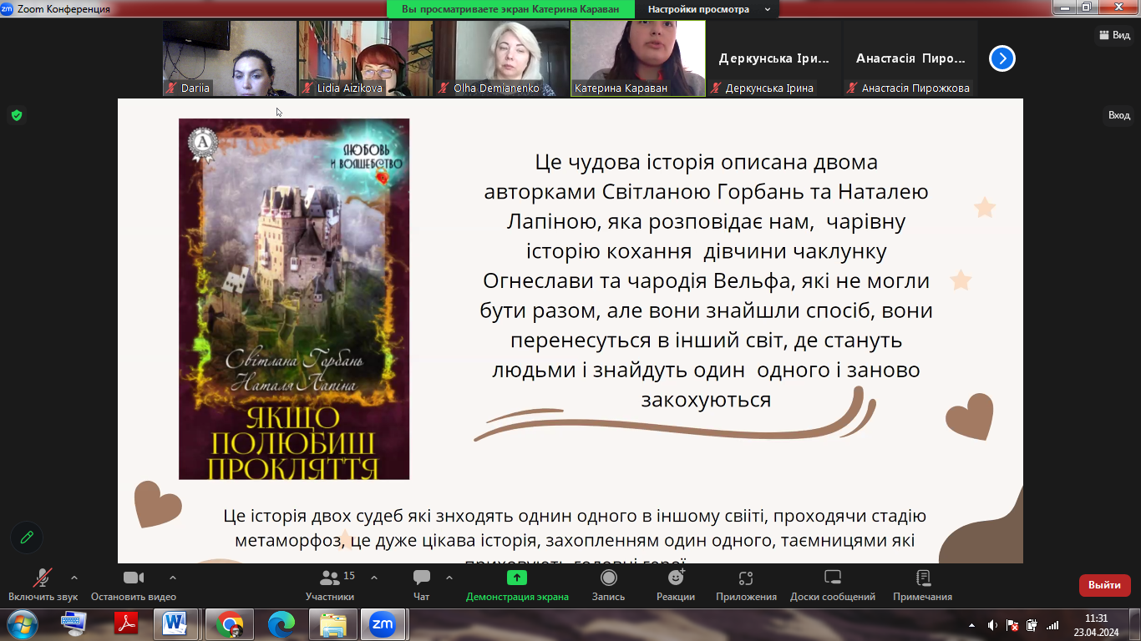Viewport: 1141px width, 641px height.
Task: Start recording with Запись
Action: click(608, 584)
